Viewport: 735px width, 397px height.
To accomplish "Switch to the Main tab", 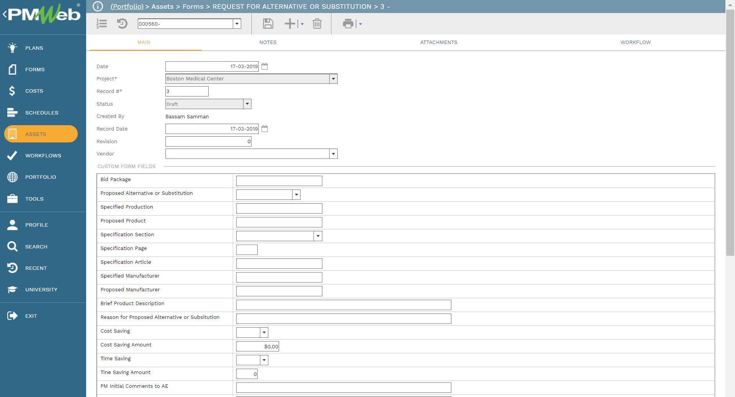I will [144, 42].
